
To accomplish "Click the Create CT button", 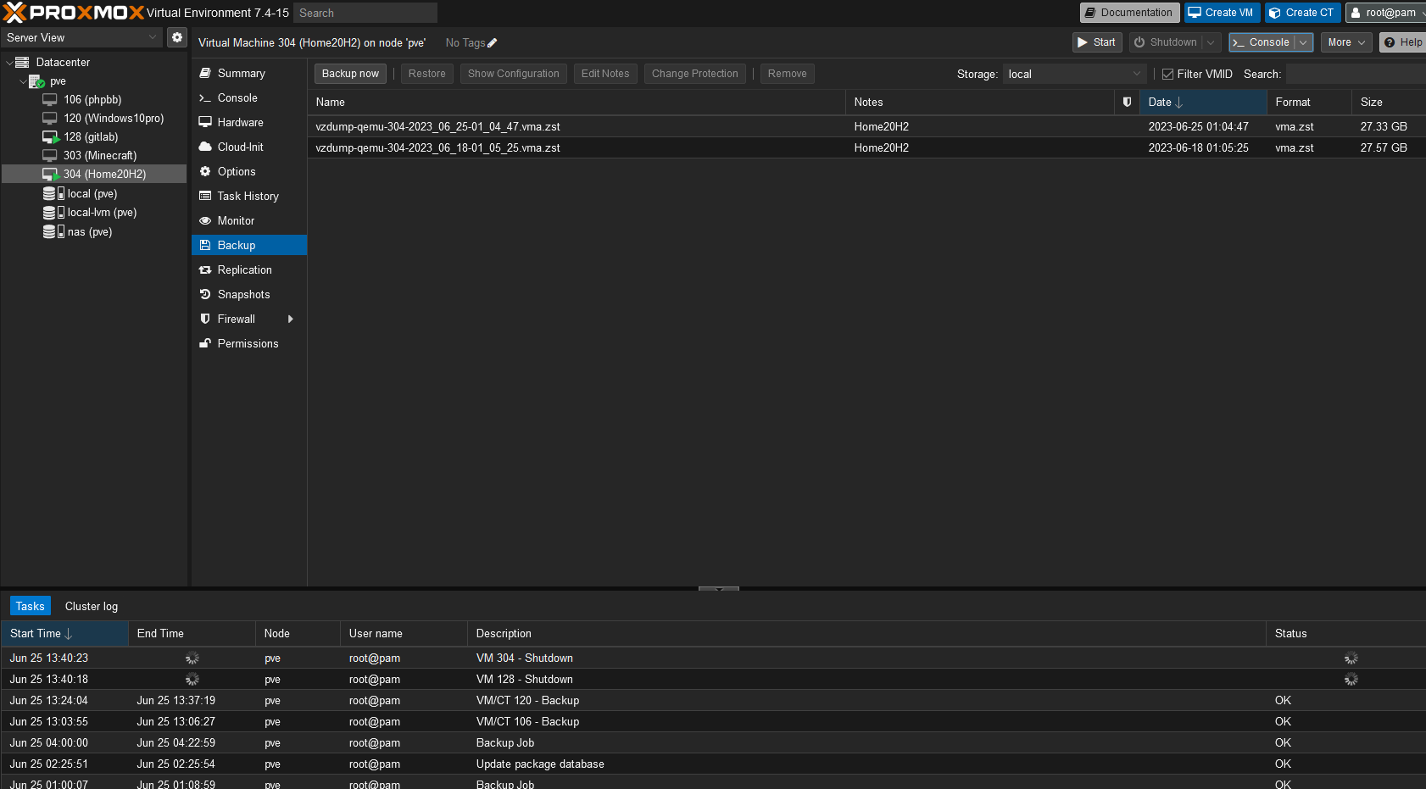I will point(1302,13).
